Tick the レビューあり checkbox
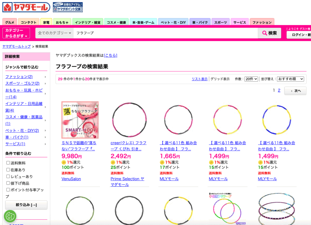311x225 pixels. (8, 176)
